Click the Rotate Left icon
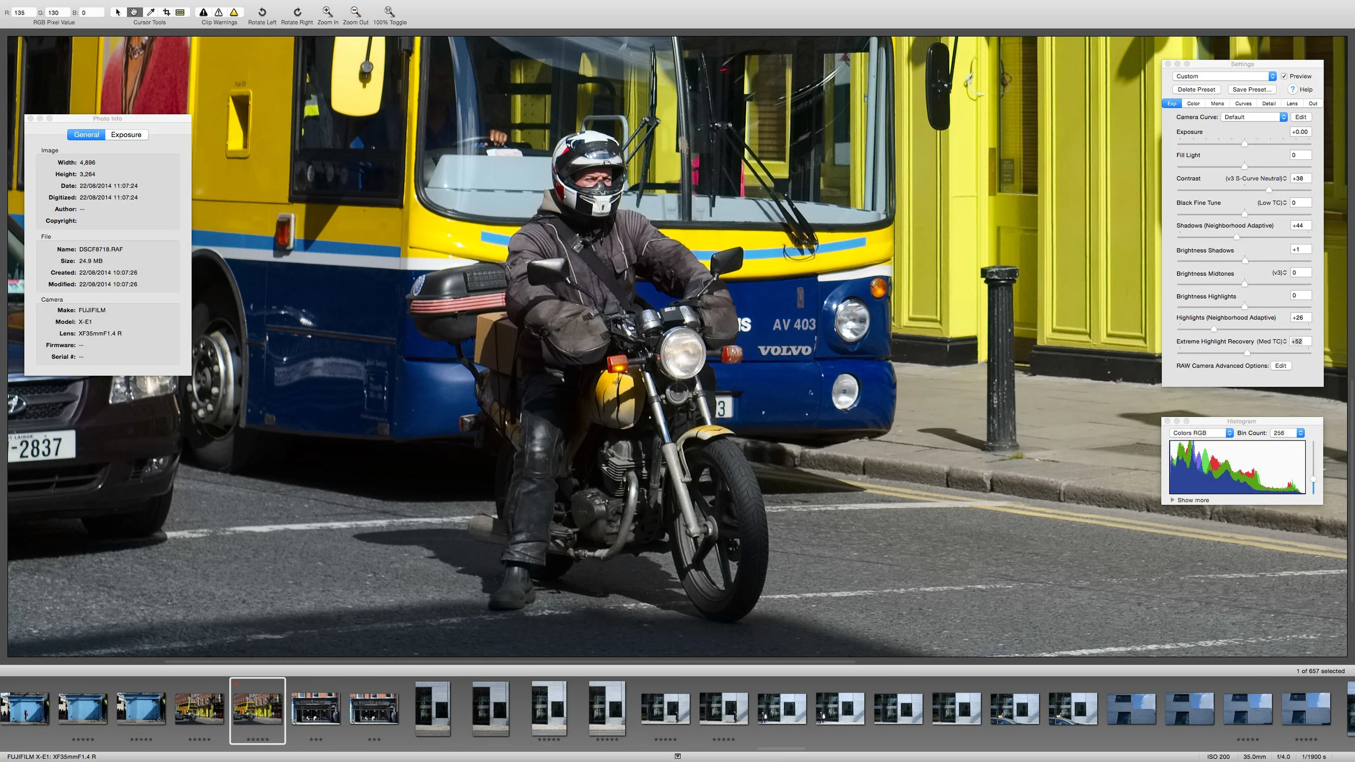The image size is (1355, 762). (x=262, y=12)
